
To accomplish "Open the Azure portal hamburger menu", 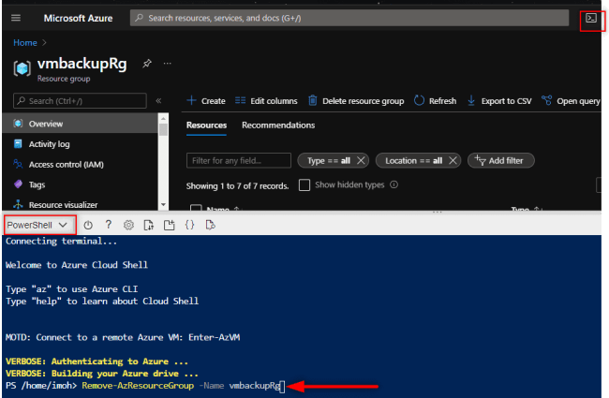I will click(16, 18).
